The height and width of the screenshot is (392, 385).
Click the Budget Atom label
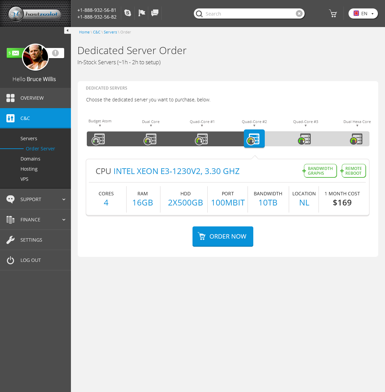100,121
